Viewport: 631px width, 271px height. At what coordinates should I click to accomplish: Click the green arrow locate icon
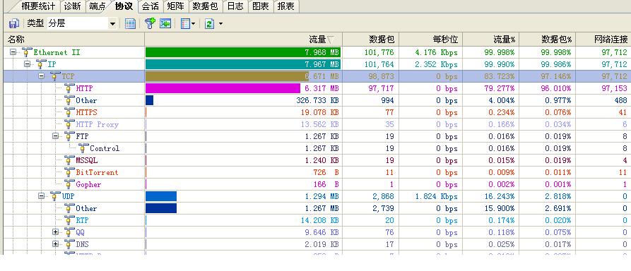point(165,24)
